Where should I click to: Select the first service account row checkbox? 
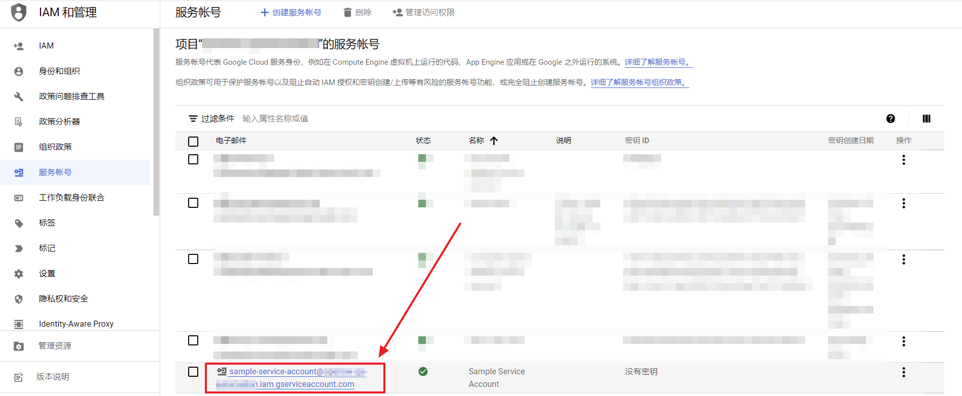tap(193, 159)
